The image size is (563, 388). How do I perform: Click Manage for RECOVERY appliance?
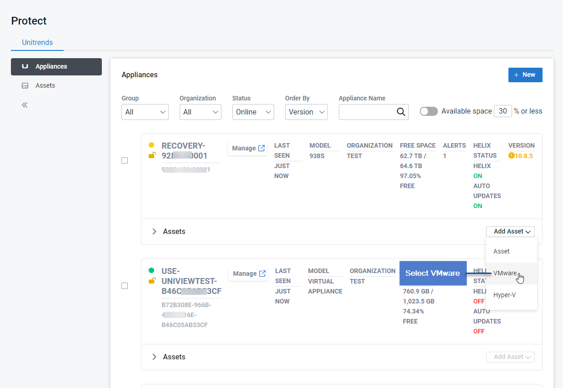coord(248,148)
